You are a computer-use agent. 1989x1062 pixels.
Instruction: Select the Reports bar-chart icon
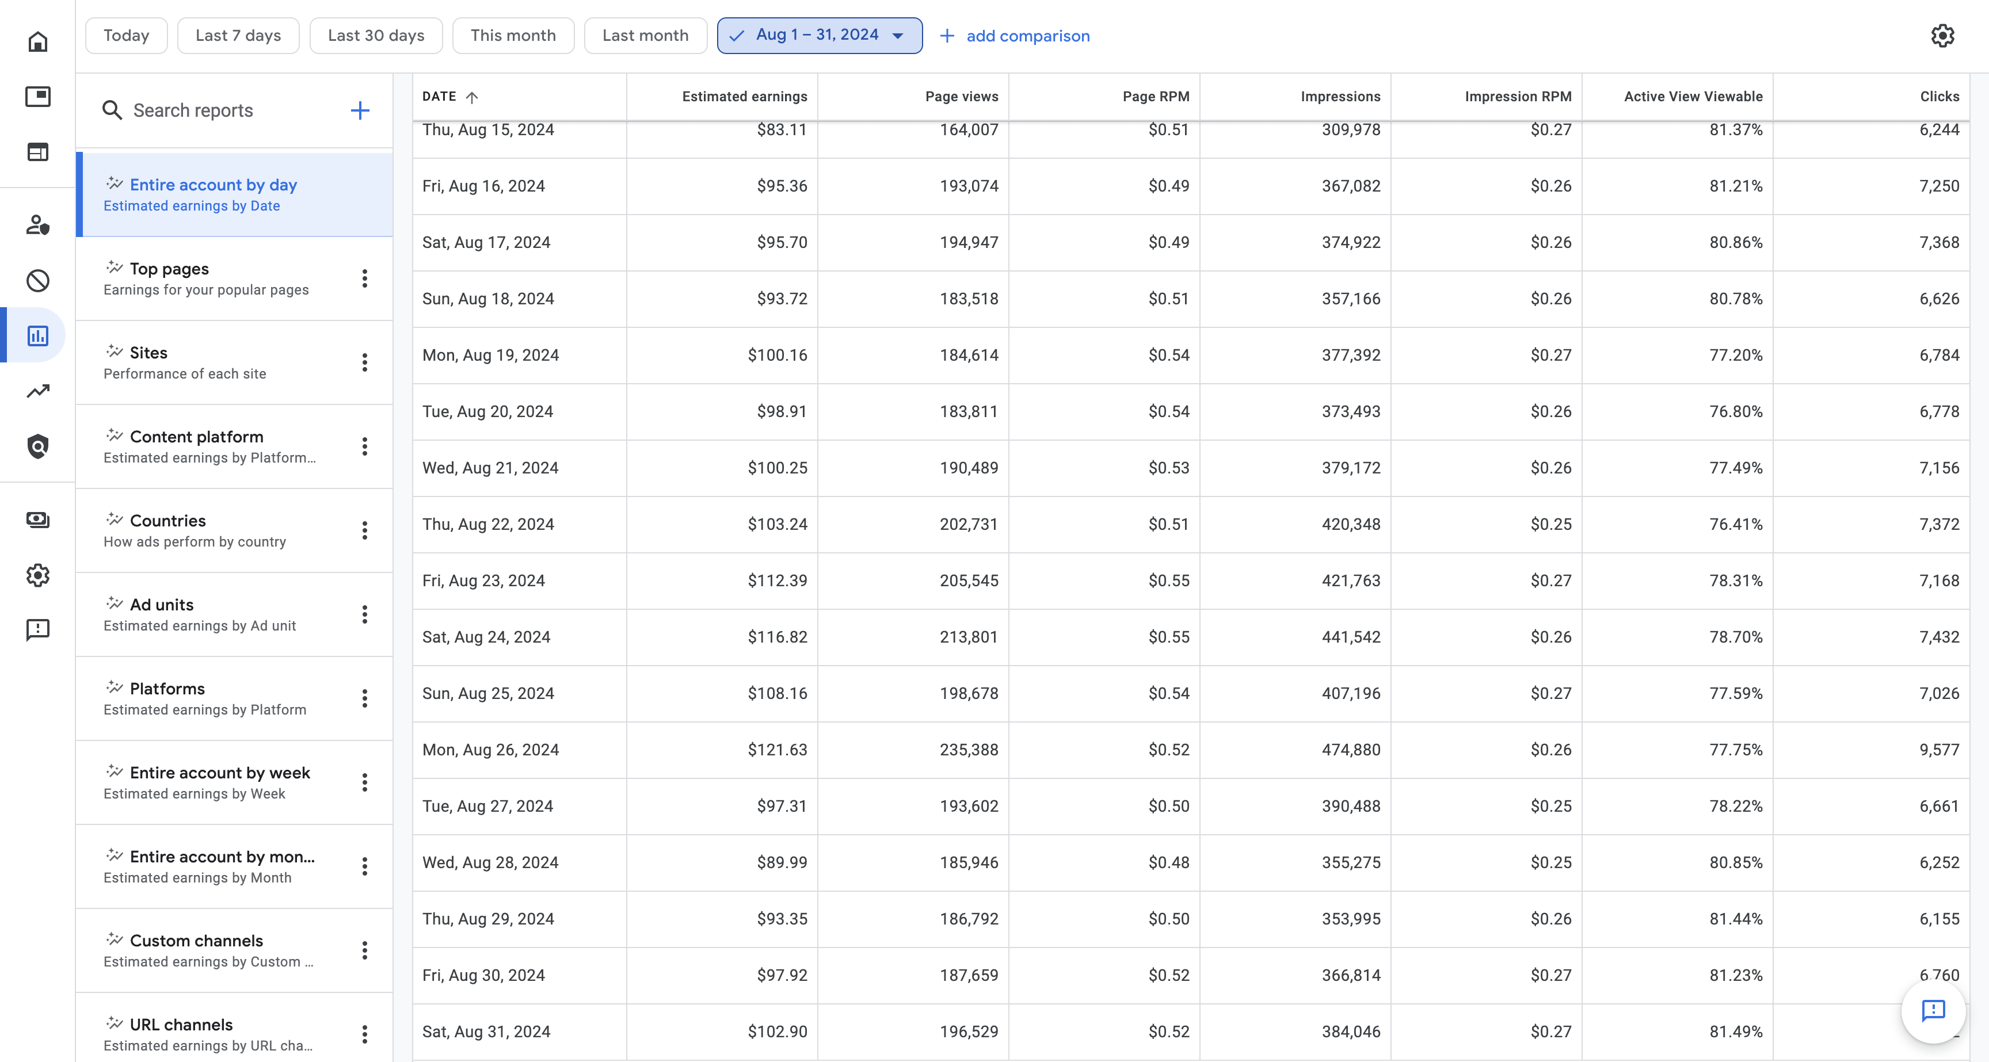pyautogui.click(x=37, y=336)
